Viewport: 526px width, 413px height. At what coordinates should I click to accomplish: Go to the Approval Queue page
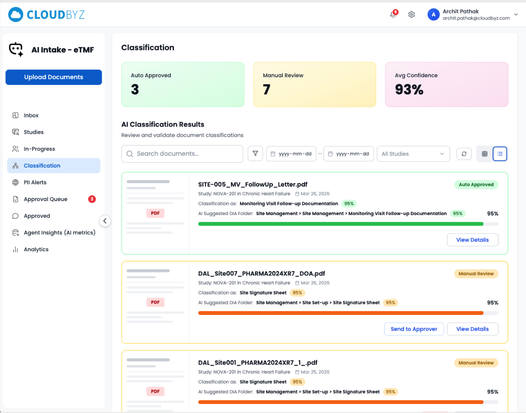pos(45,199)
